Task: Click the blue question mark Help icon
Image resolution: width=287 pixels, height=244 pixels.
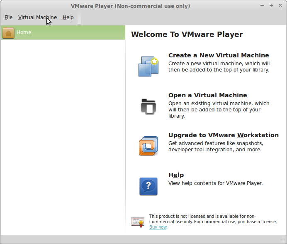Action: click(148, 186)
